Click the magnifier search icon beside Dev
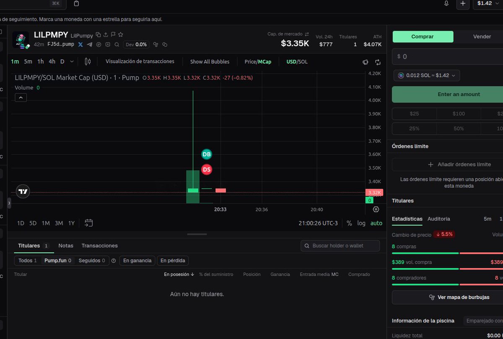Screen dimensions: 503x339 coord(117,44)
